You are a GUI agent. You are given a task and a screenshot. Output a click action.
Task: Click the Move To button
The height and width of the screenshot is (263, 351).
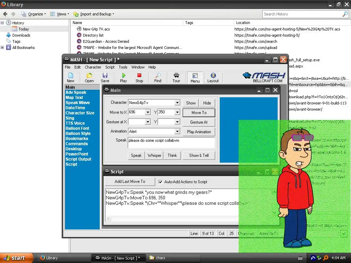199,113
